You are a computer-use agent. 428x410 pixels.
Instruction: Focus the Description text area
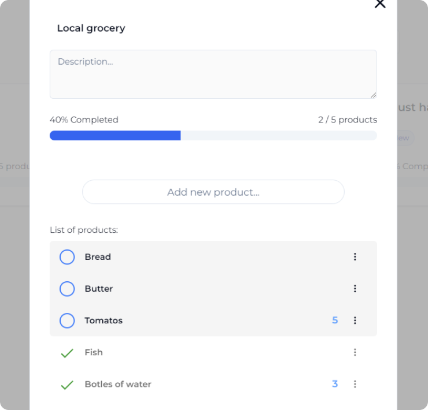[213, 74]
